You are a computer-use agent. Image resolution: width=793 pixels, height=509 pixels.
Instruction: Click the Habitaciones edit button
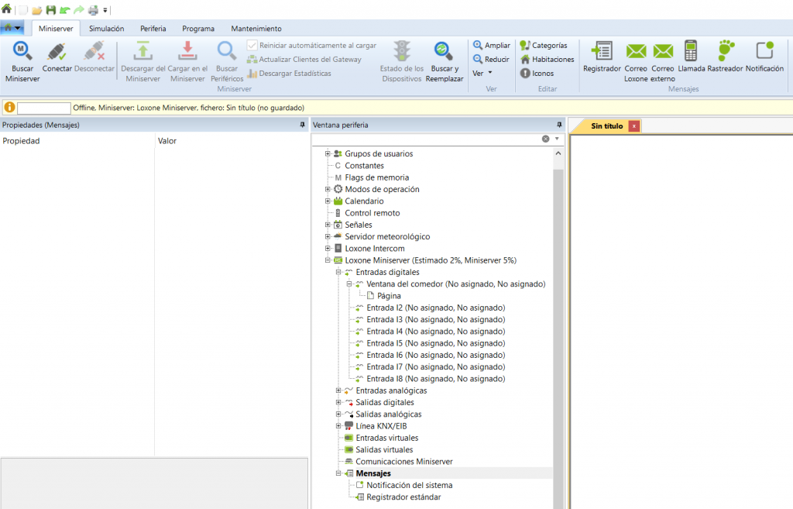coord(547,59)
